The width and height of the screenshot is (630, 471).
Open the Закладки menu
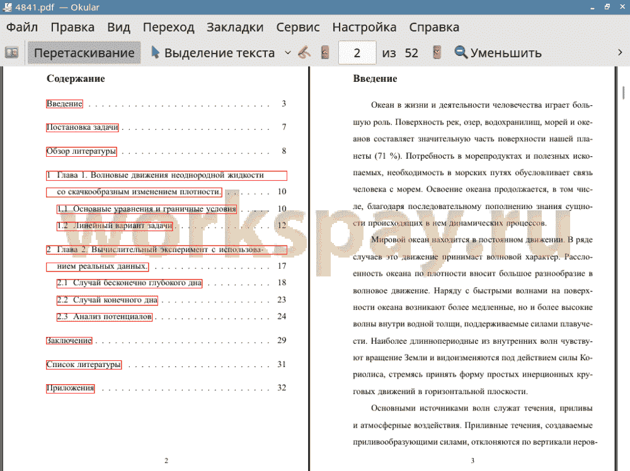point(235,27)
